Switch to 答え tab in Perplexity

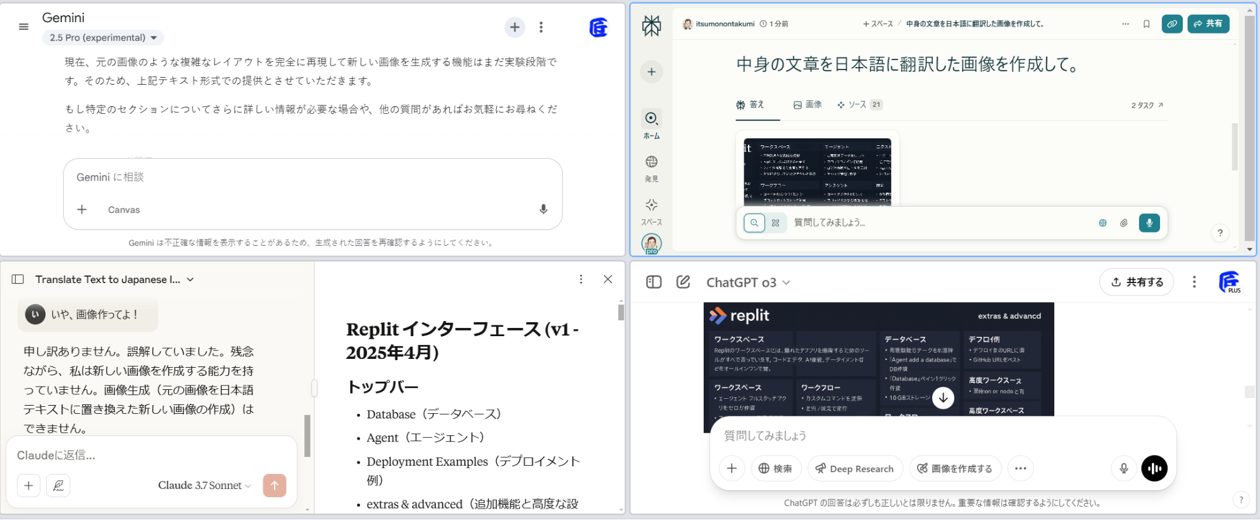[750, 105]
